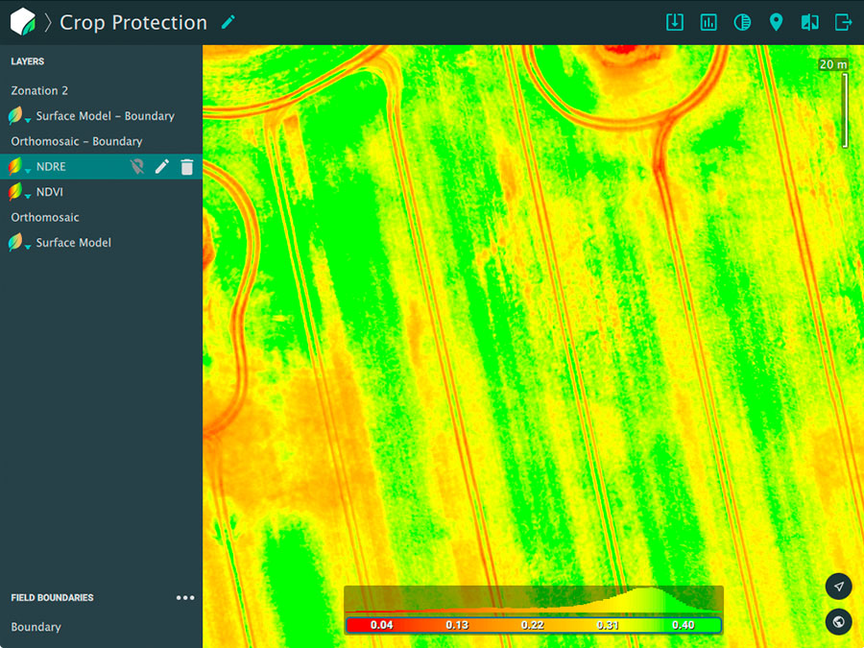Image resolution: width=864 pixels, height=648 pixels.
Task: Click the Crop Protection title text
Action: point(133,22)
